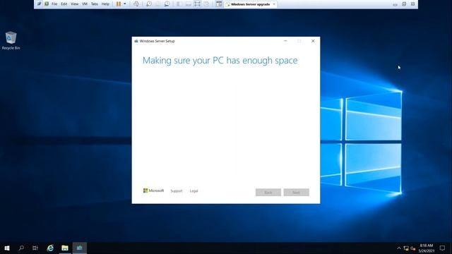Take a snapshot with the clock icon
Image resolution: width=452 pixels, height=254 pixels.
point(149,4)
